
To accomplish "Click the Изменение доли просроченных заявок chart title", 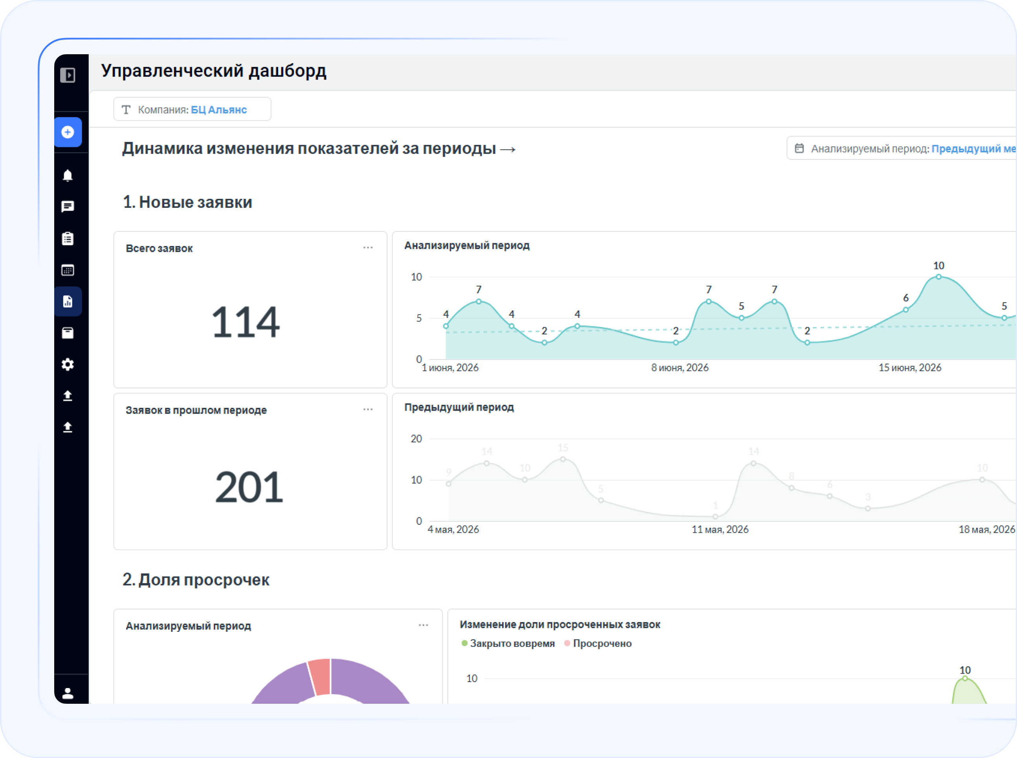I will pos(560,624).
